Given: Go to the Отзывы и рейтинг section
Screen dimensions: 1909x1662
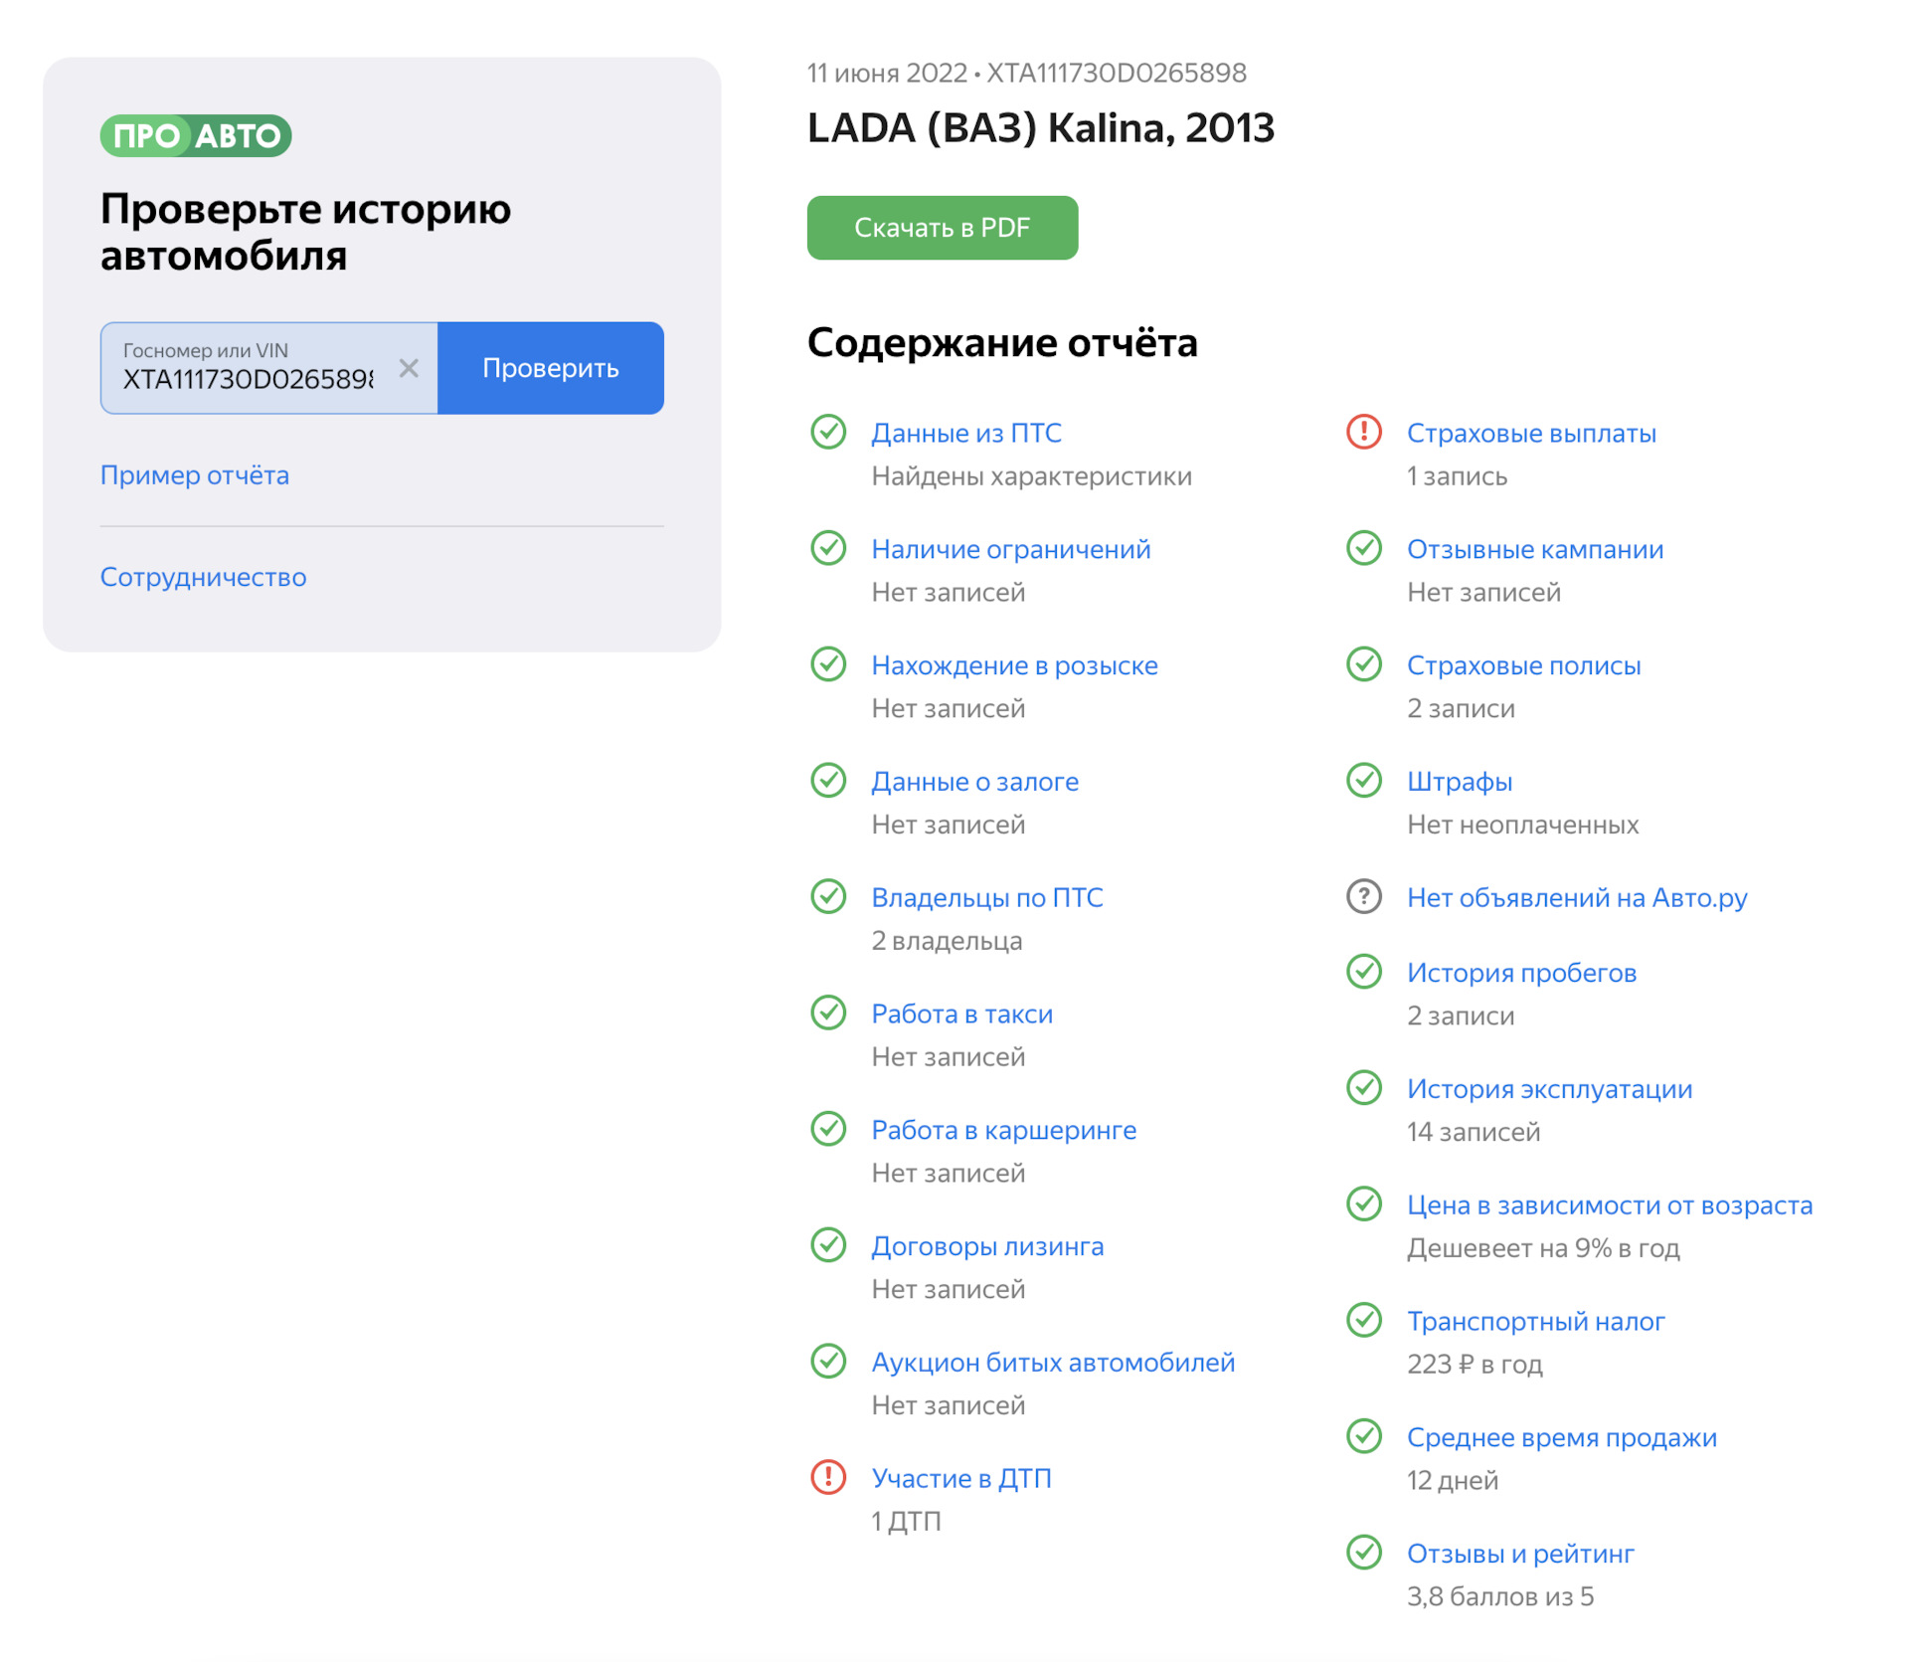Looking at the screenshot, I should click(x=1520, y=1554).
